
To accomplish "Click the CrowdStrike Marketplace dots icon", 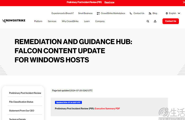I will [98, 13].
